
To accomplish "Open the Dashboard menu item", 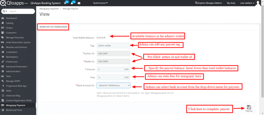I will coord(11,18).
